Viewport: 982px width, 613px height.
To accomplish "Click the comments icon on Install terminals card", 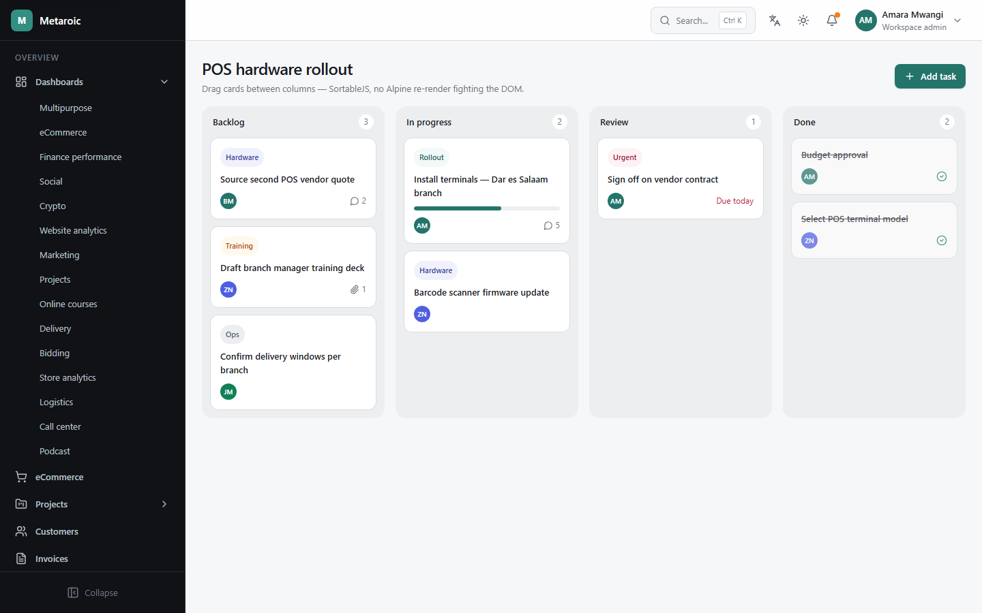I will click(548, 225).
